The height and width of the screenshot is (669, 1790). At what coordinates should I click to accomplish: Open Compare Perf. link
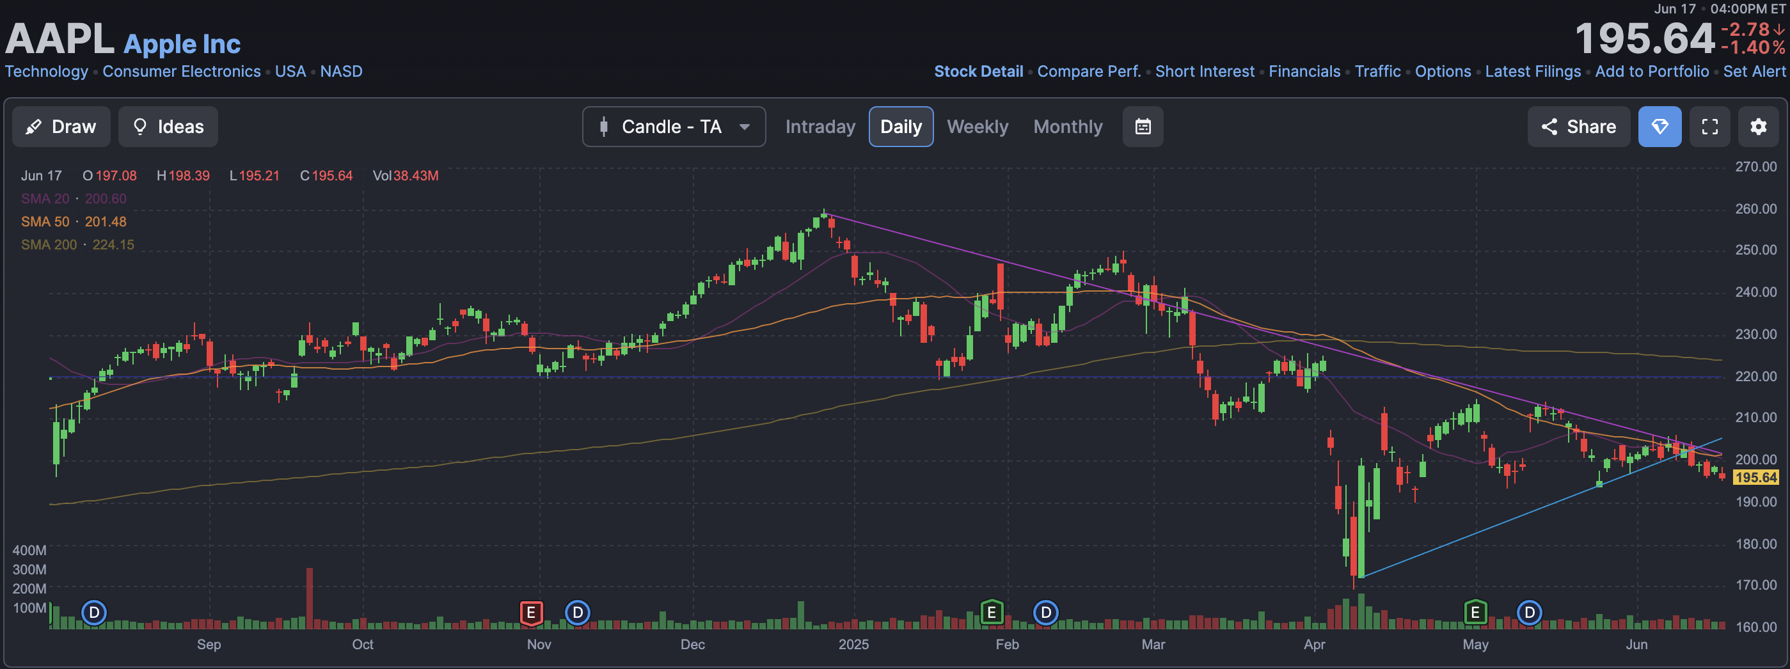point(1089,72)
